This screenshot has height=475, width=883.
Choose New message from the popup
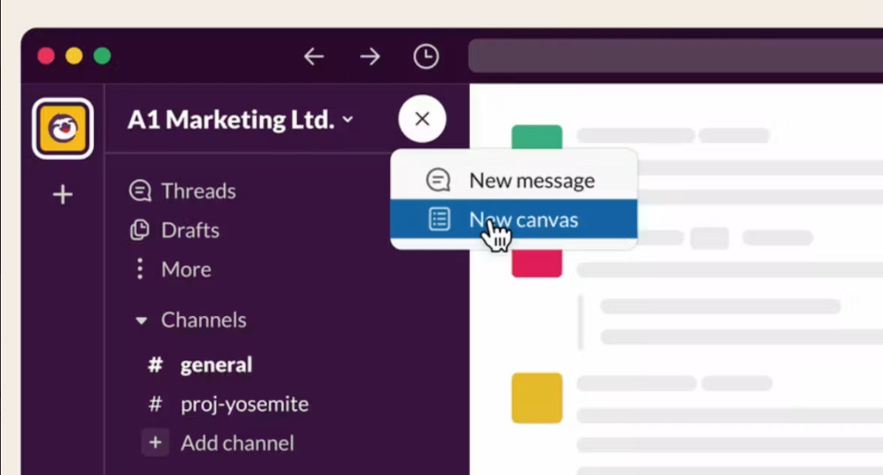[x=514, y=180]
